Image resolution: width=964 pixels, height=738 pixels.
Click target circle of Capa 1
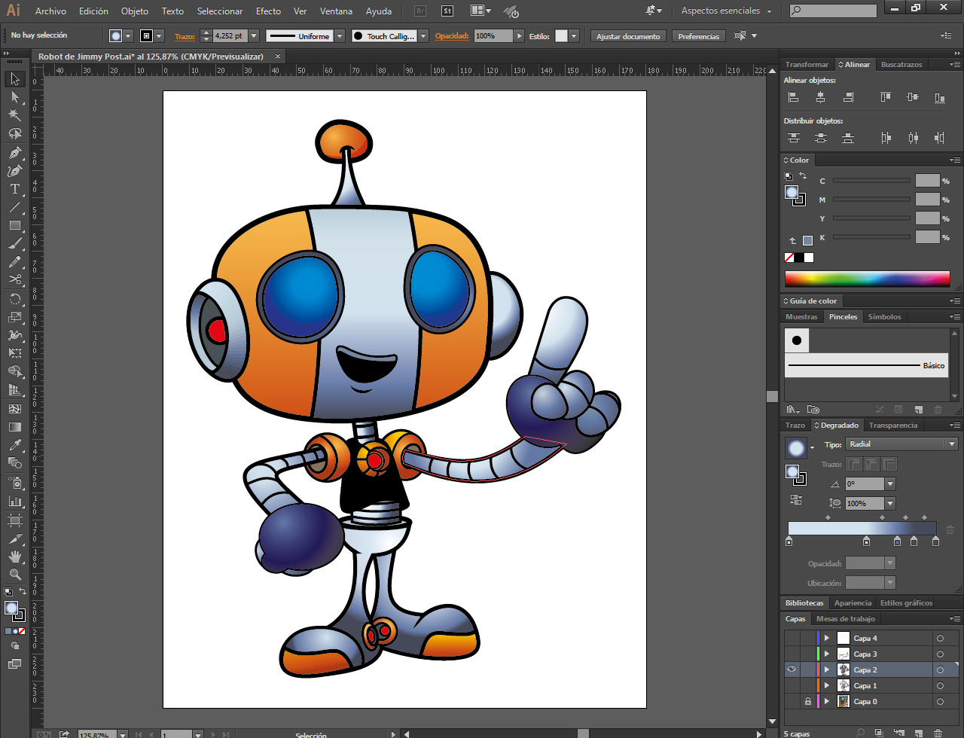[x=940, y=685]
